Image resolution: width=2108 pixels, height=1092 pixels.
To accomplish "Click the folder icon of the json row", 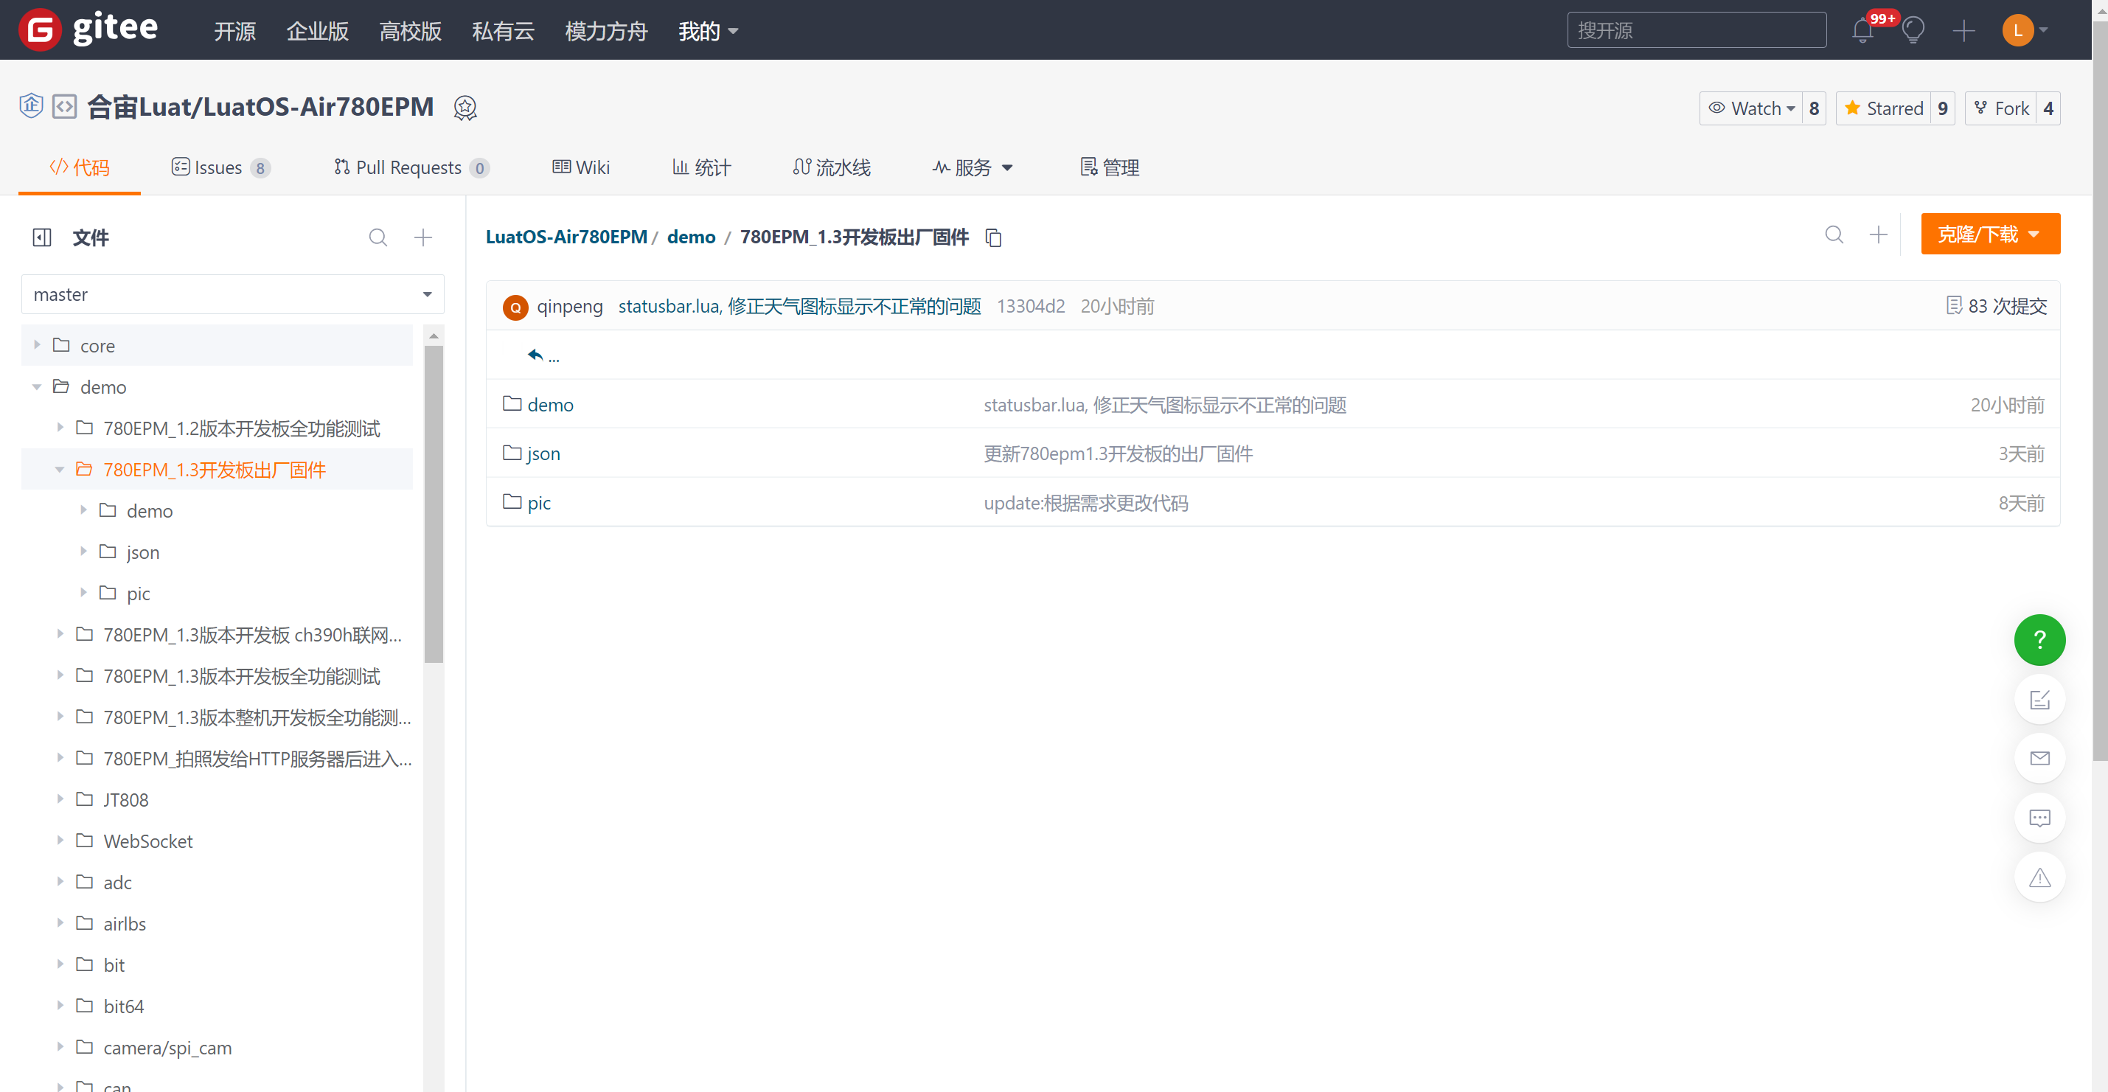I will point(512,453).
